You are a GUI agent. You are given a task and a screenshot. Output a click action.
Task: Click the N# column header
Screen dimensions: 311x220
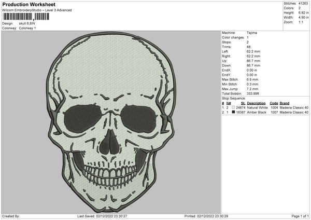(229, 103)
